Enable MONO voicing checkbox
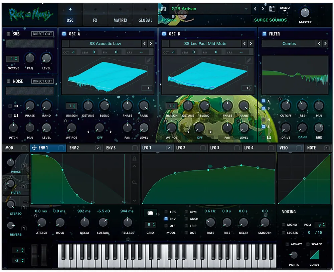This screenshot has width=334, height=272. (284, 225)
